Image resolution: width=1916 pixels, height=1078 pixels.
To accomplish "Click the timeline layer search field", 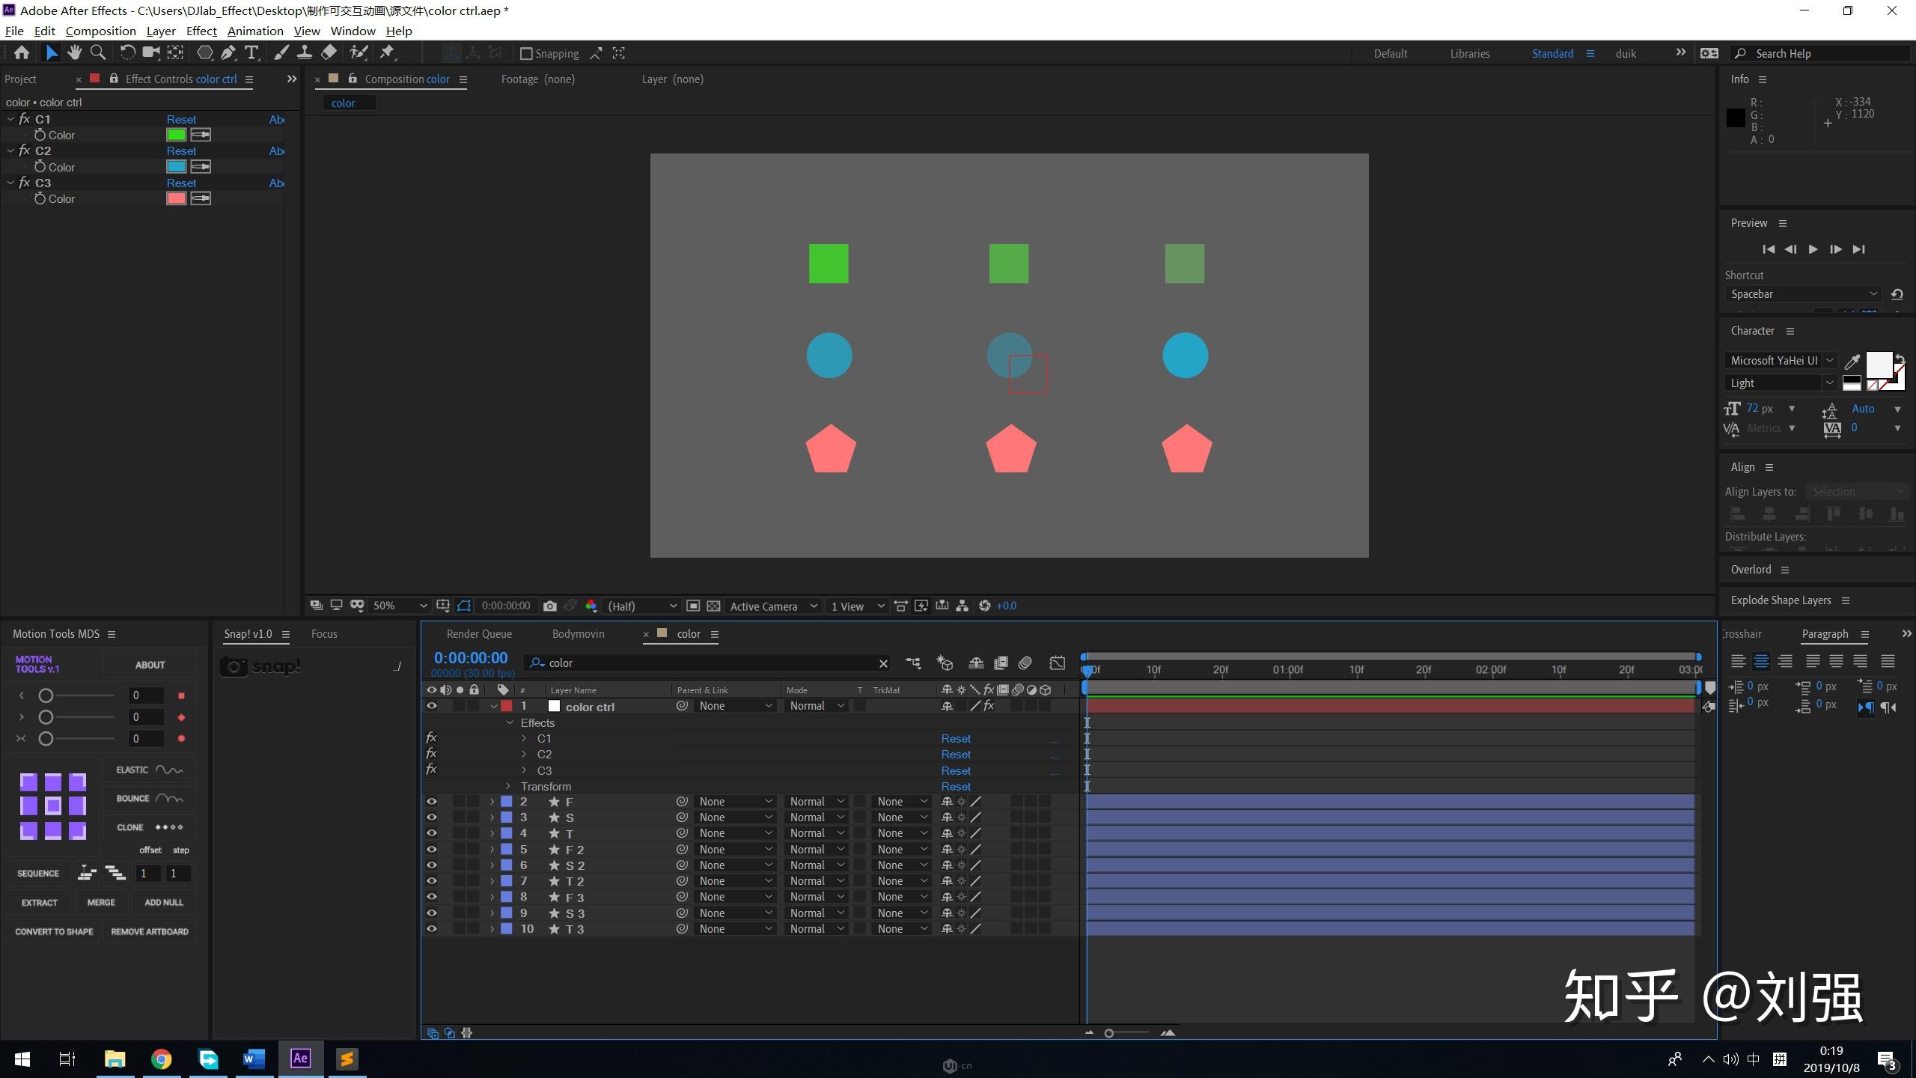I will [x=704, y=663].
